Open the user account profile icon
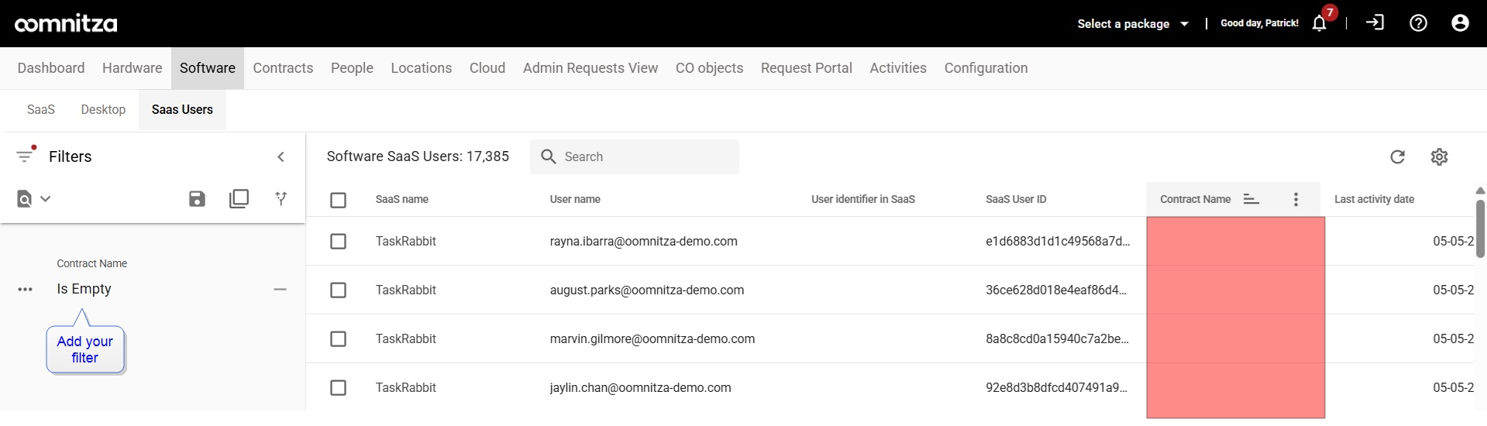 point(1460,23)
